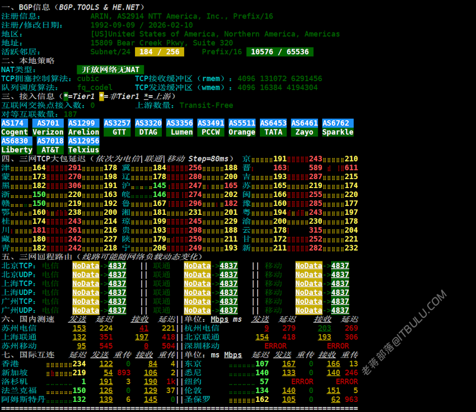This screenshot has width=476, height=412.
Task: Select the AS5511 Orange badge
Action: (242, 128)
